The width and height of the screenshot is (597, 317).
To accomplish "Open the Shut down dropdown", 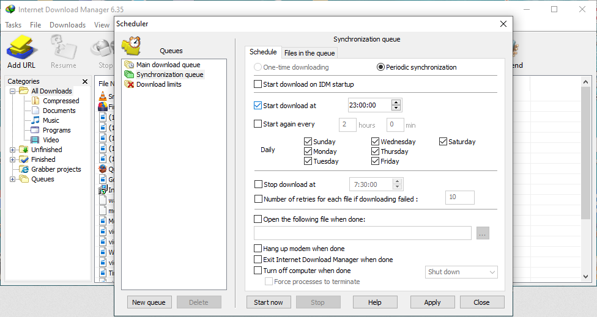I will point(461,272).
